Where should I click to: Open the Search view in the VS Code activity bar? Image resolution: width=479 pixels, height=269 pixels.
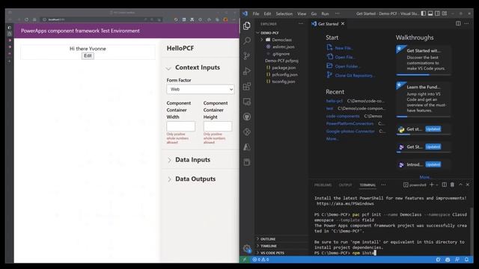247,40
